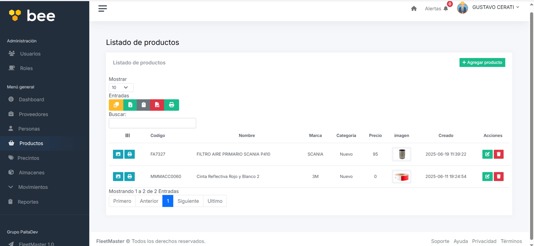Export table to PDF

(157, 105)
